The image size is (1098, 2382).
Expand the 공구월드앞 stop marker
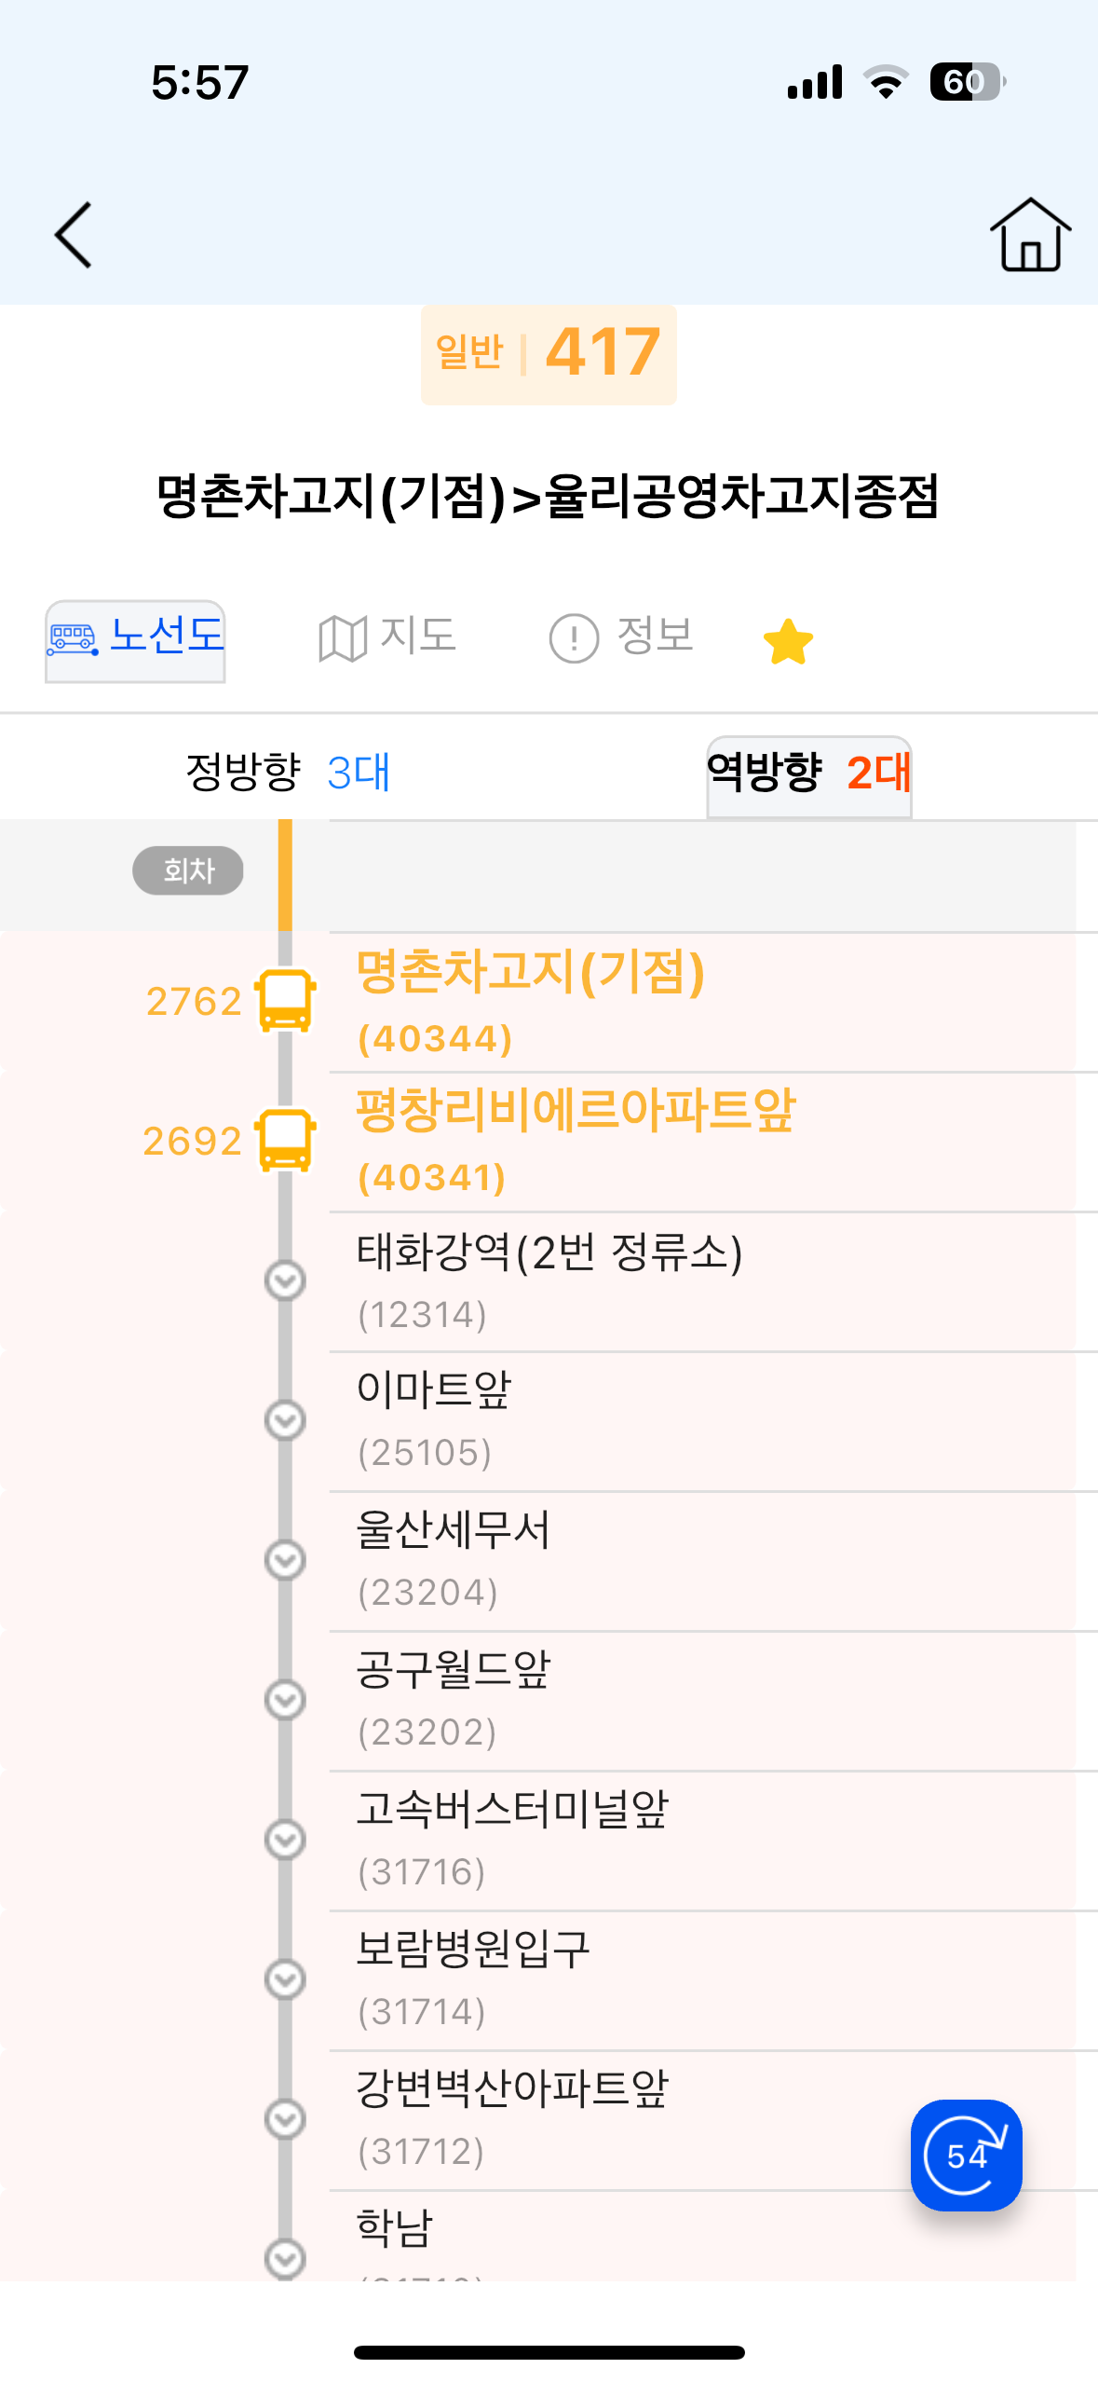pos(285,1700)
